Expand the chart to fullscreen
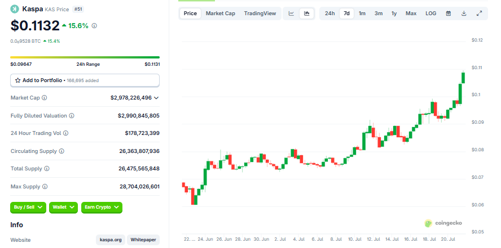 [x=479, y=13]
